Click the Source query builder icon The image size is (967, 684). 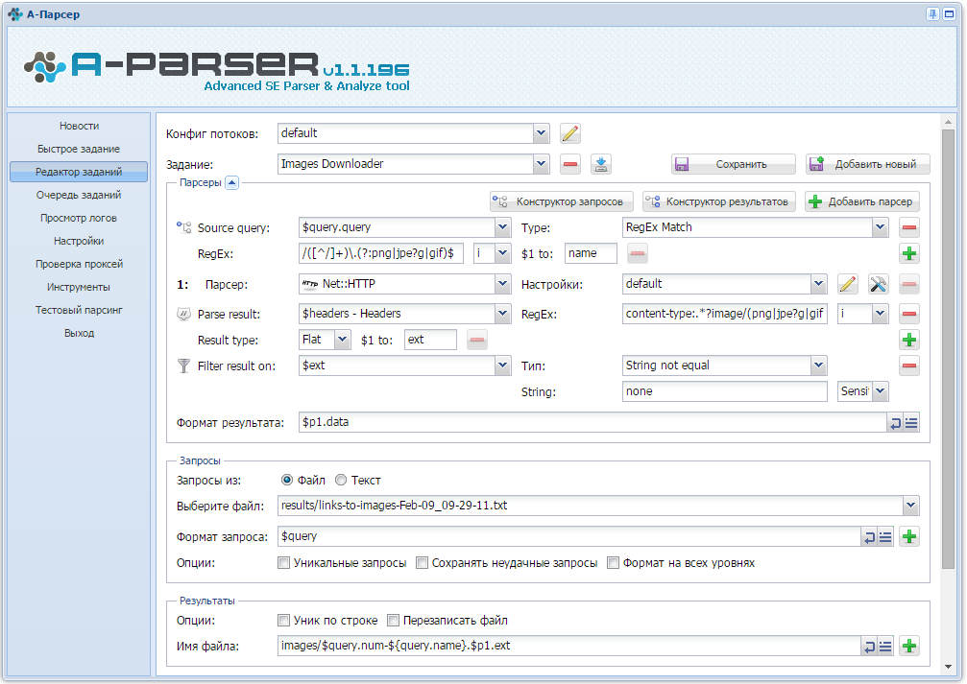click(x=183, y=227)
